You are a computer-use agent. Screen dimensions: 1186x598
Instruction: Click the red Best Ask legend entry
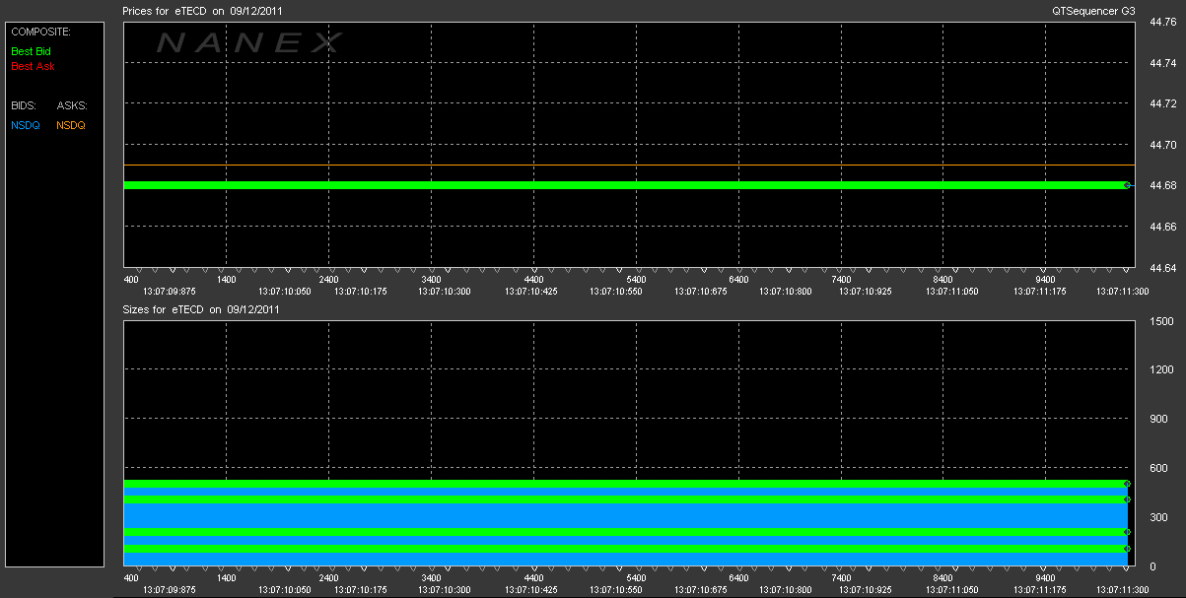(x=33, y=67)
